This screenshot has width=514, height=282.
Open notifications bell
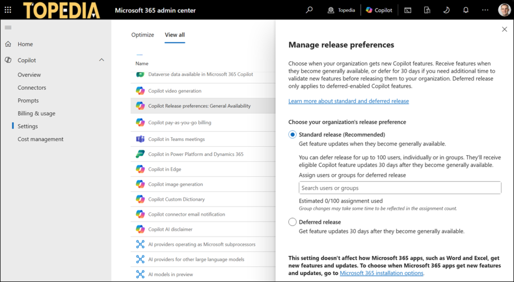pos(466,10)
